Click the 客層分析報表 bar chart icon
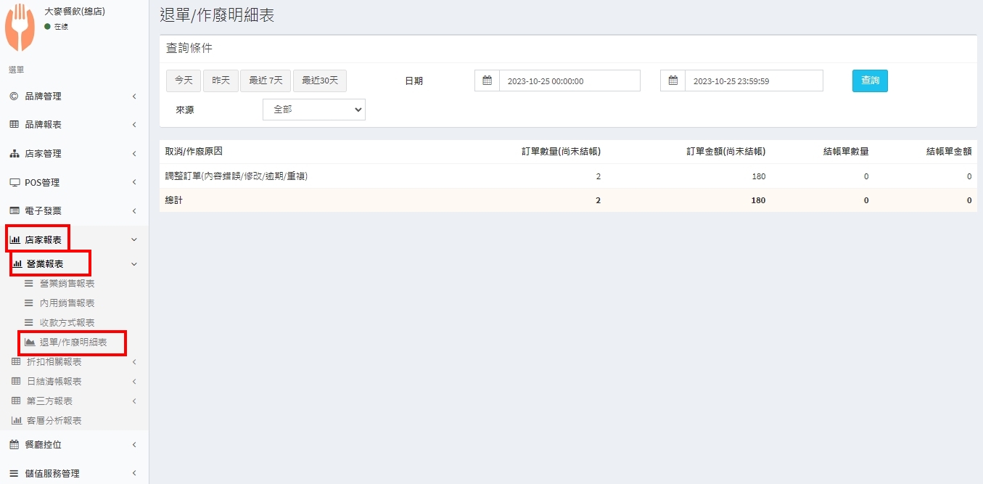Screen dimensions: 983x484 coord(17,420)
